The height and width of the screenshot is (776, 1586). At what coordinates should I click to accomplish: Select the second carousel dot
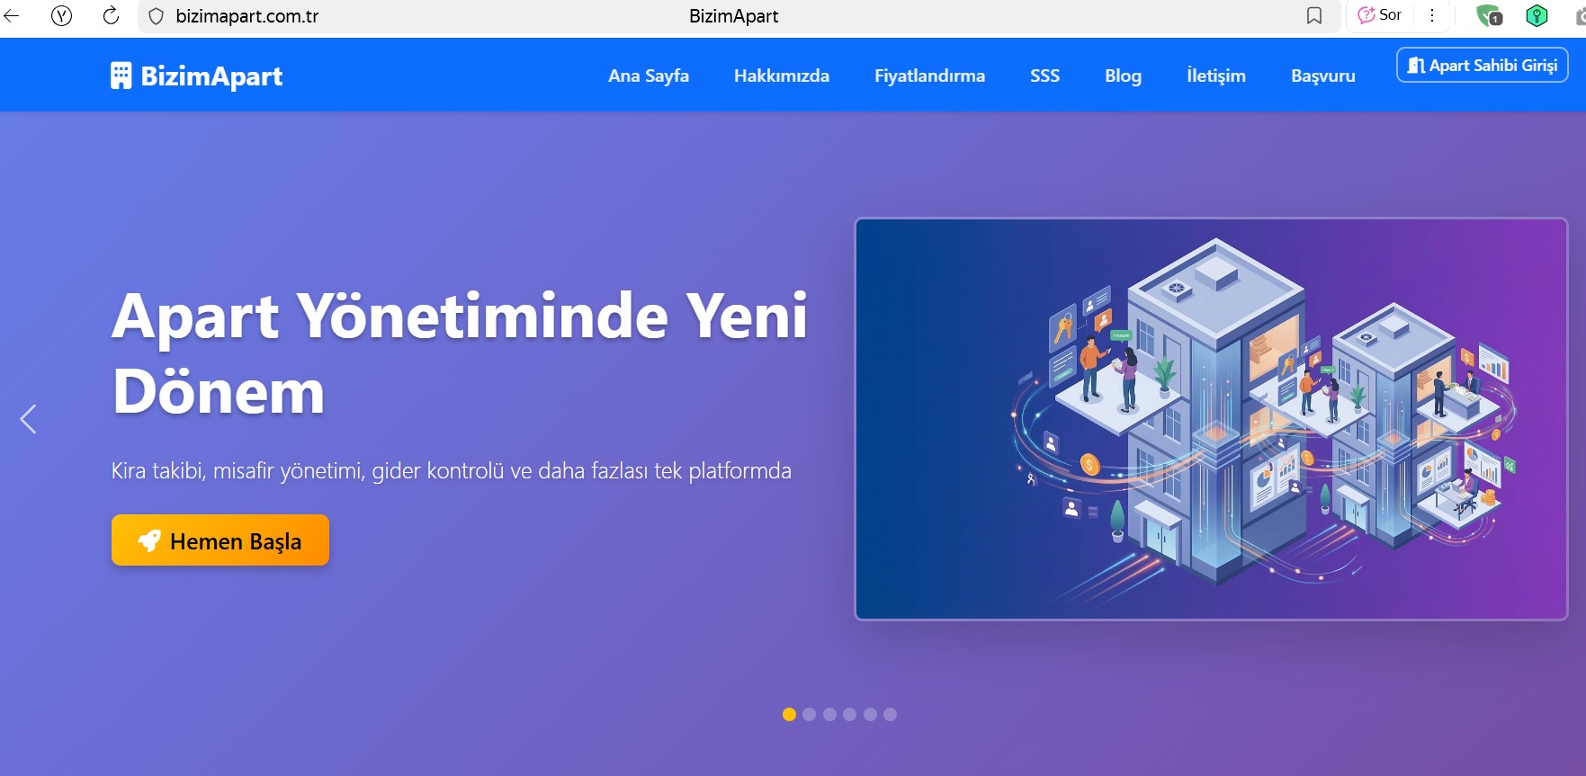809,714
